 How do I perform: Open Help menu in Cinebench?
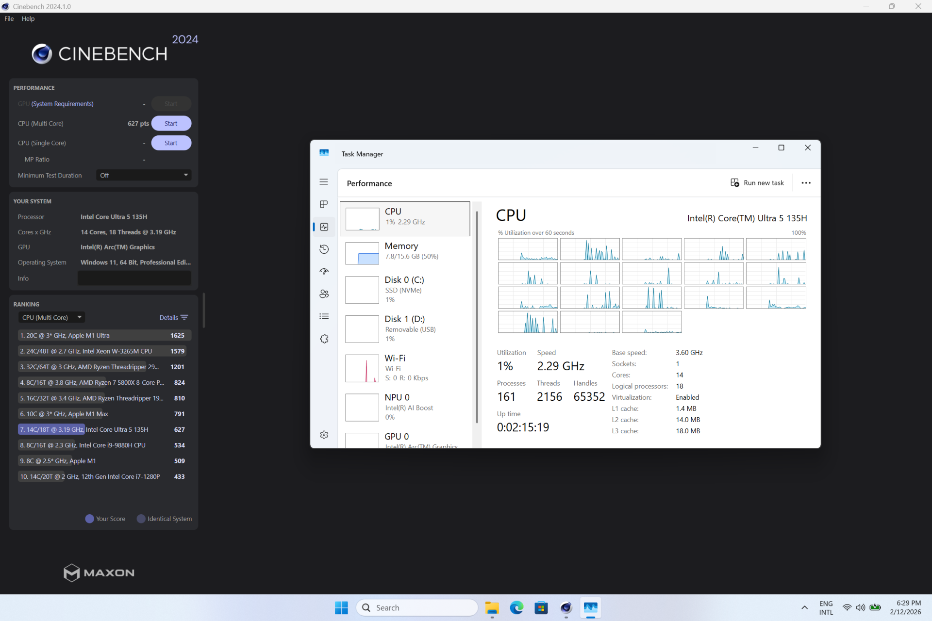[x=28, y=18]
